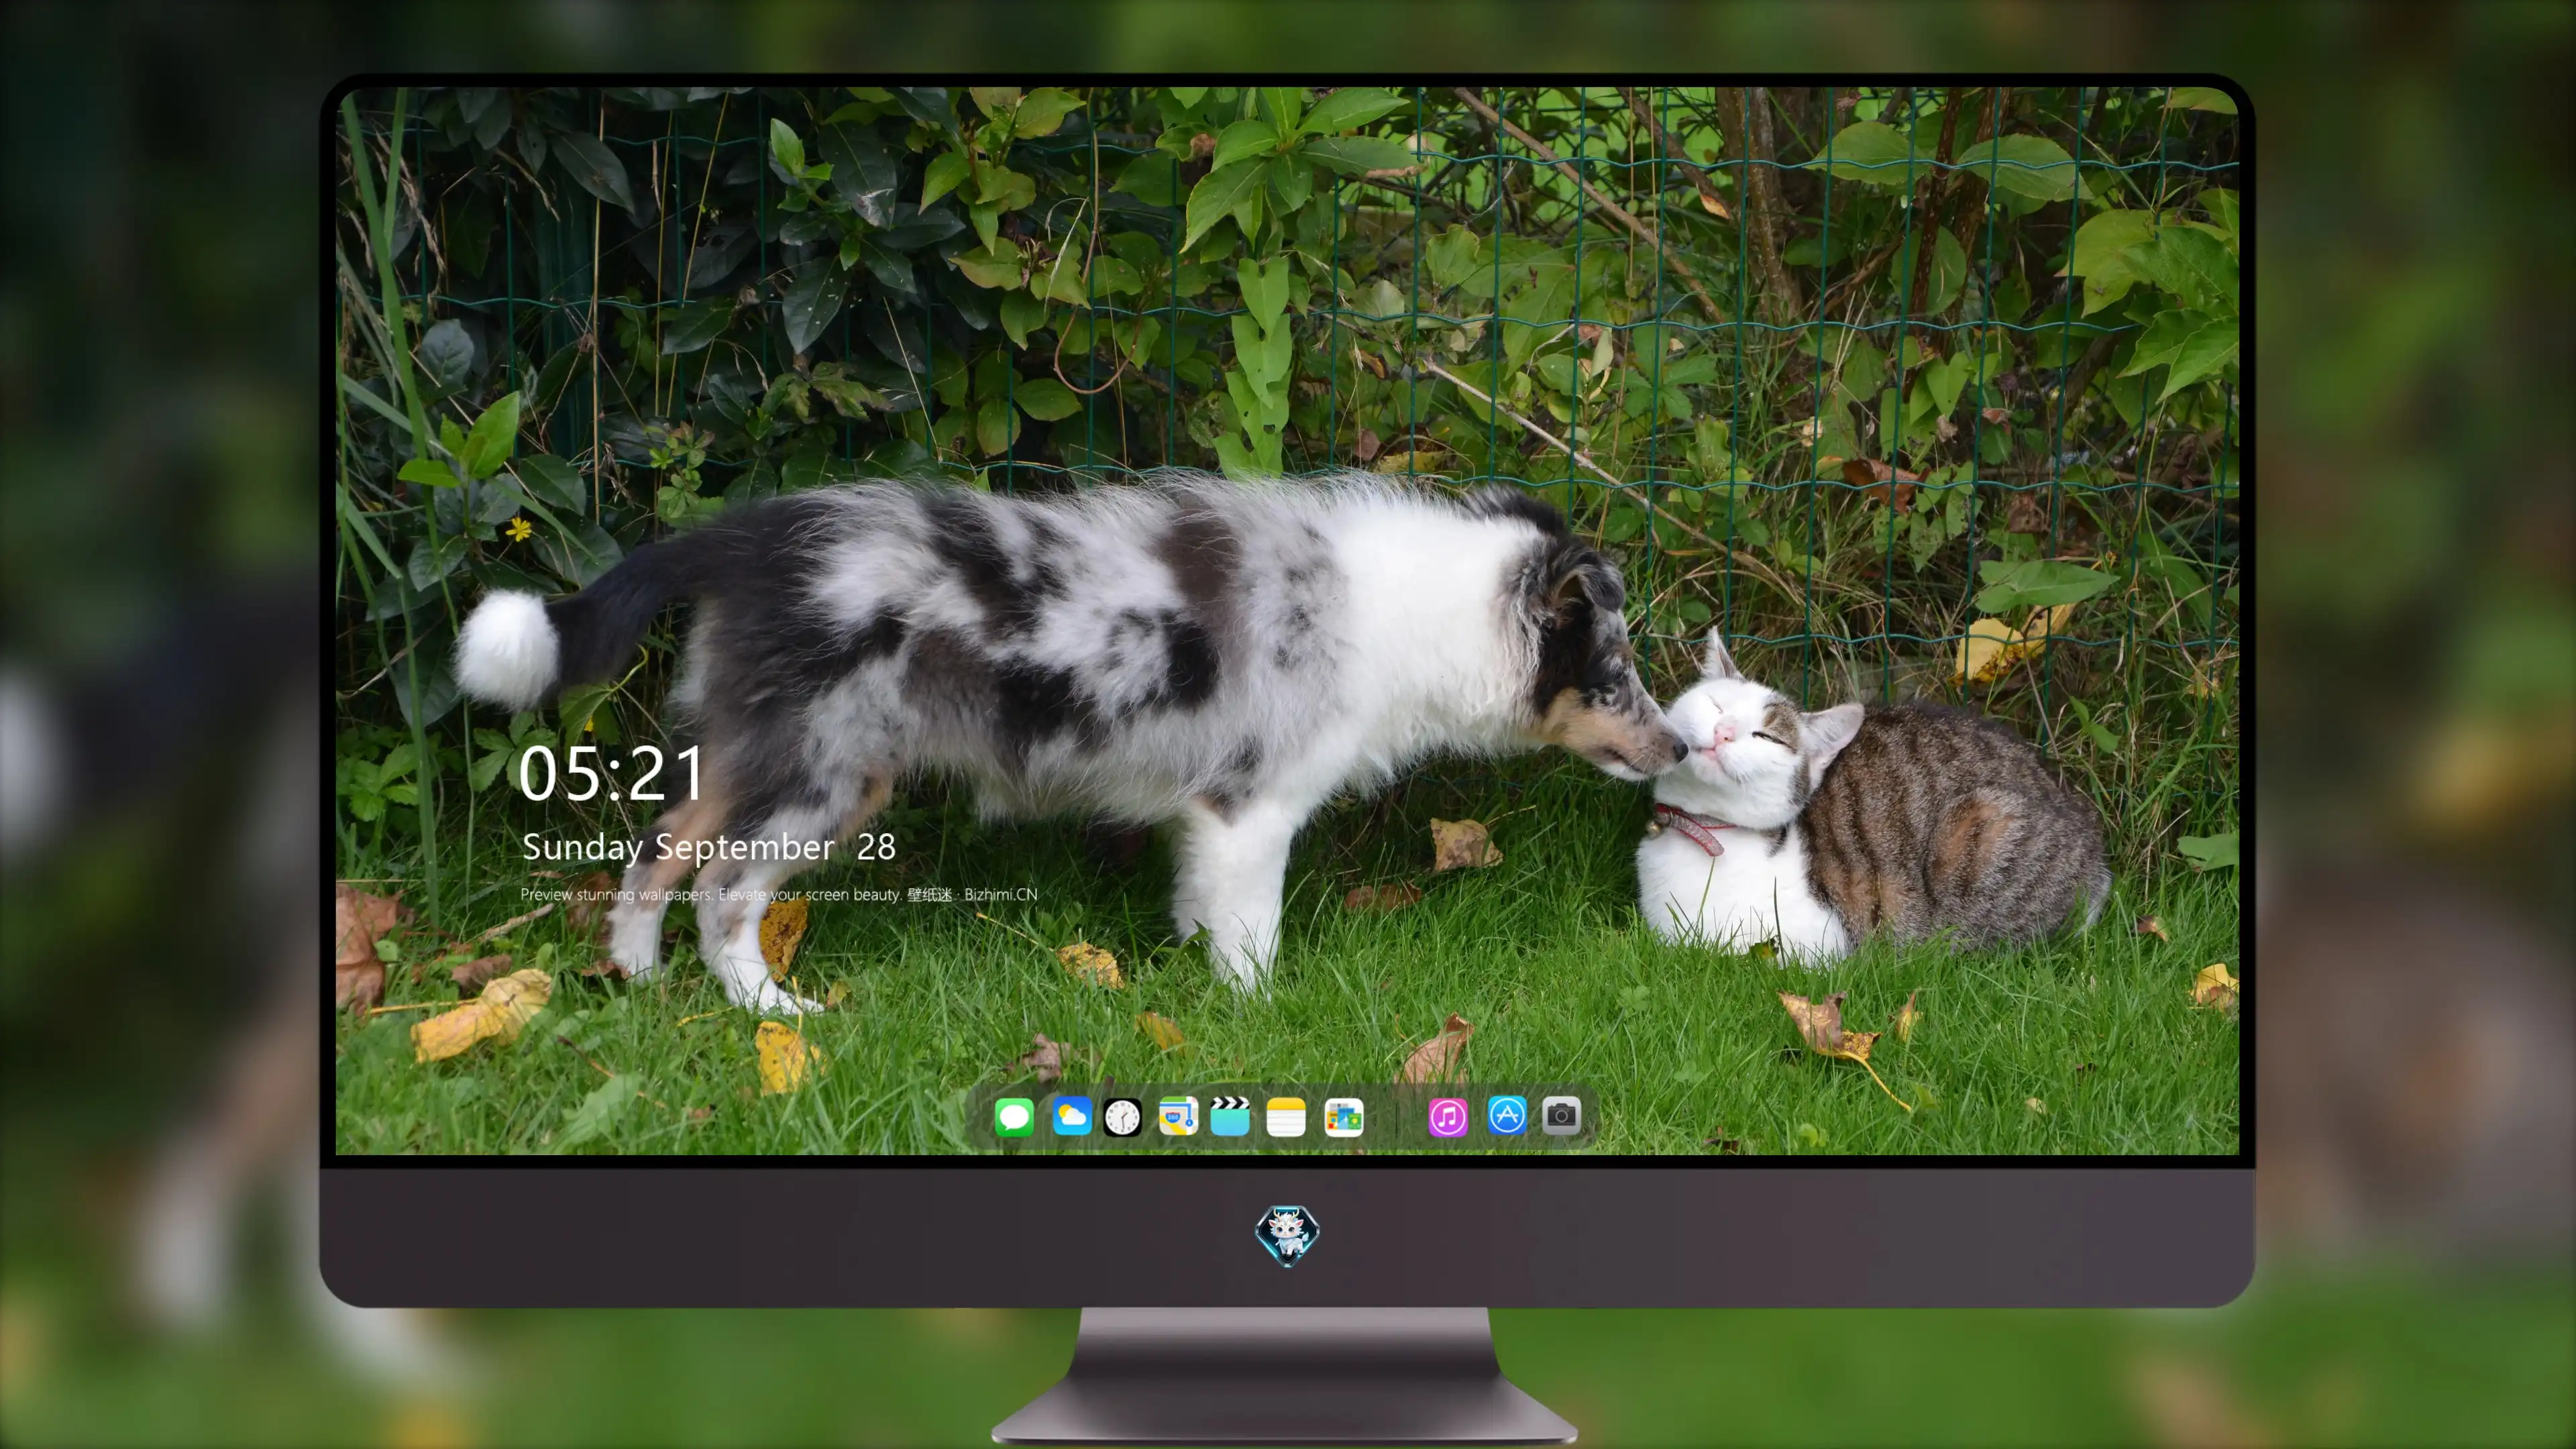Viewport: 2576px width, 1449px height.
Task: Open the photo collage app icon
Action: 1343,1117
